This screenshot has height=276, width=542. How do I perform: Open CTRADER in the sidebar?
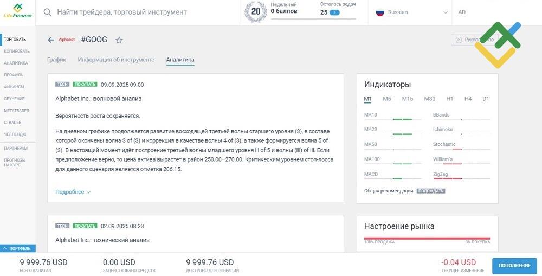click(x=12, y=123)
